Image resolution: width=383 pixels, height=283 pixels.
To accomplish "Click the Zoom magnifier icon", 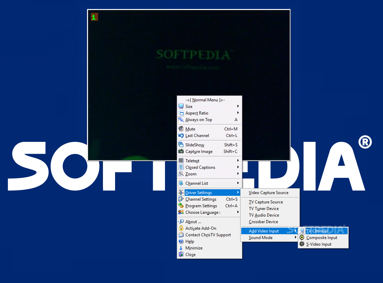I will (x=181, y=174).
